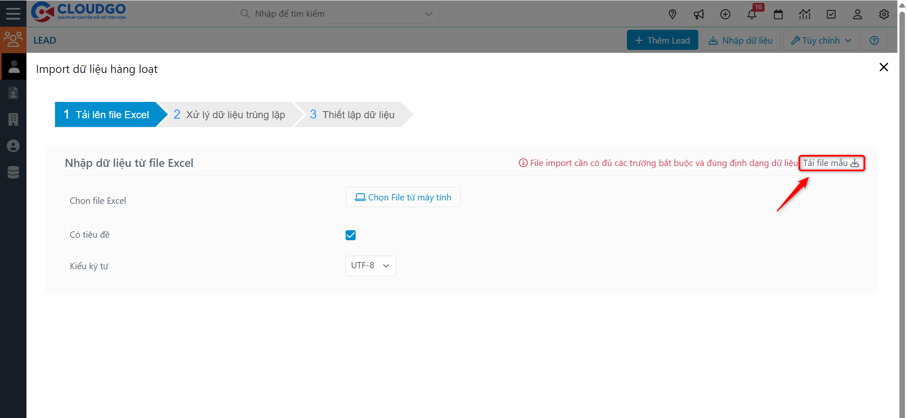The height and width of the screenshot is (418, 907).
Task: Expand the search category dropdown arrow
Action: (x=428, y=13)
